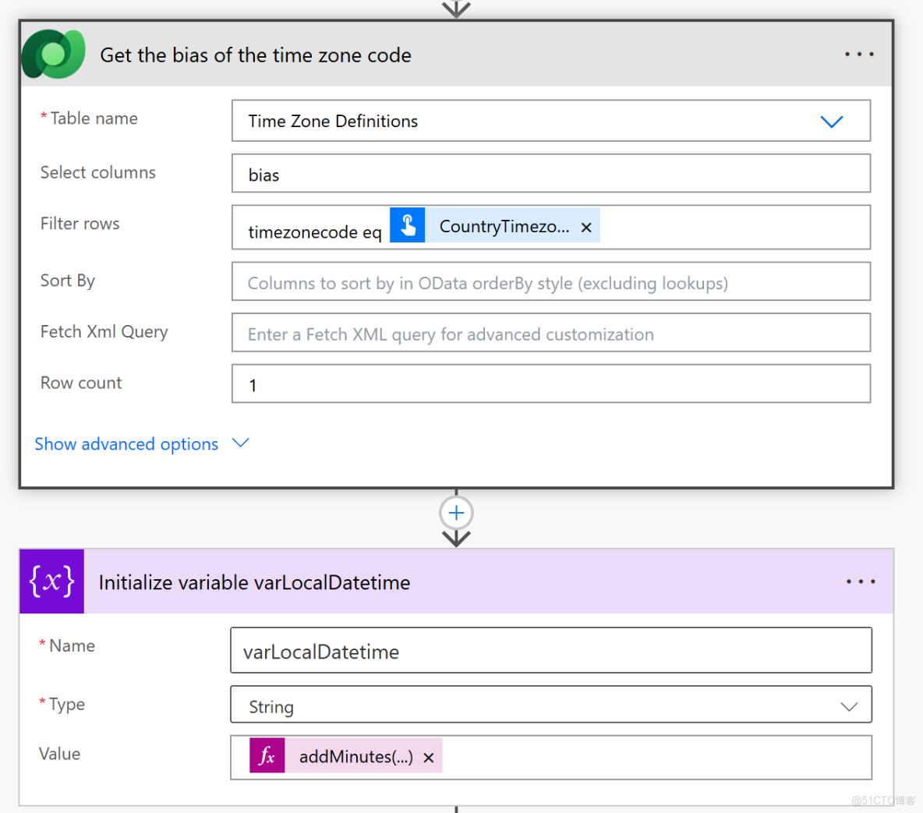Click the Dataverse connector icon

[53, 55]
